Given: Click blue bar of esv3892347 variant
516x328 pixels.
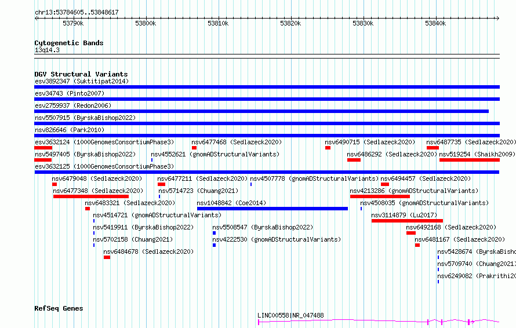Looking at the screenshot, I should click(267, 87).
